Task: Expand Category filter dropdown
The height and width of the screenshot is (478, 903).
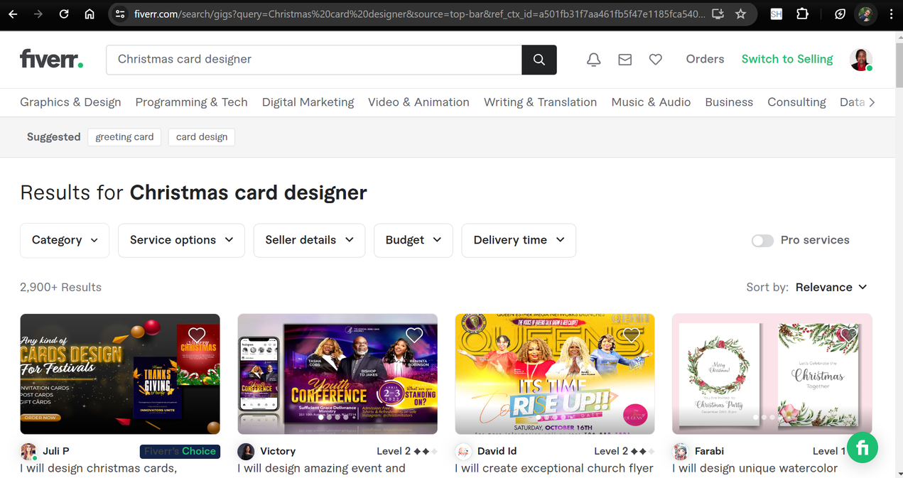Action: pos(65,240)
